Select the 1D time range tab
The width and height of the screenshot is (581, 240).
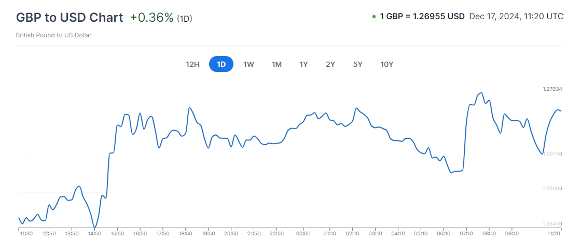click(221, 64)
